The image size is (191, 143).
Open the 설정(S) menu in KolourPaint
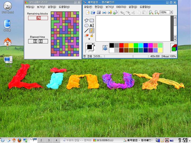click(133, 7)
